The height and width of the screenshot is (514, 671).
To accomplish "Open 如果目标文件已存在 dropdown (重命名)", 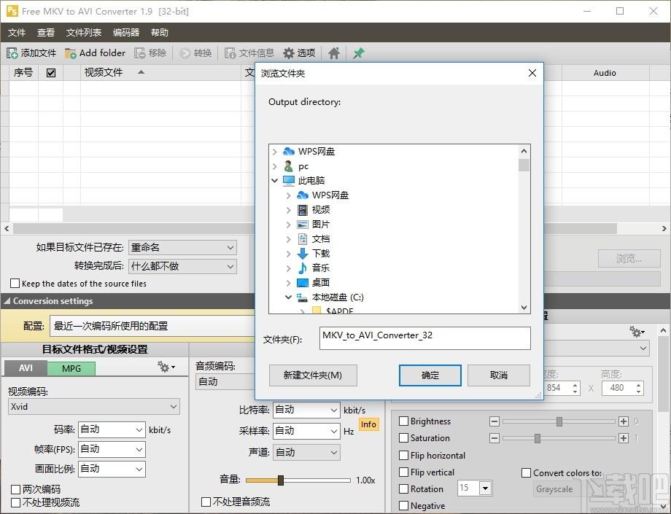I will point(182,247).
